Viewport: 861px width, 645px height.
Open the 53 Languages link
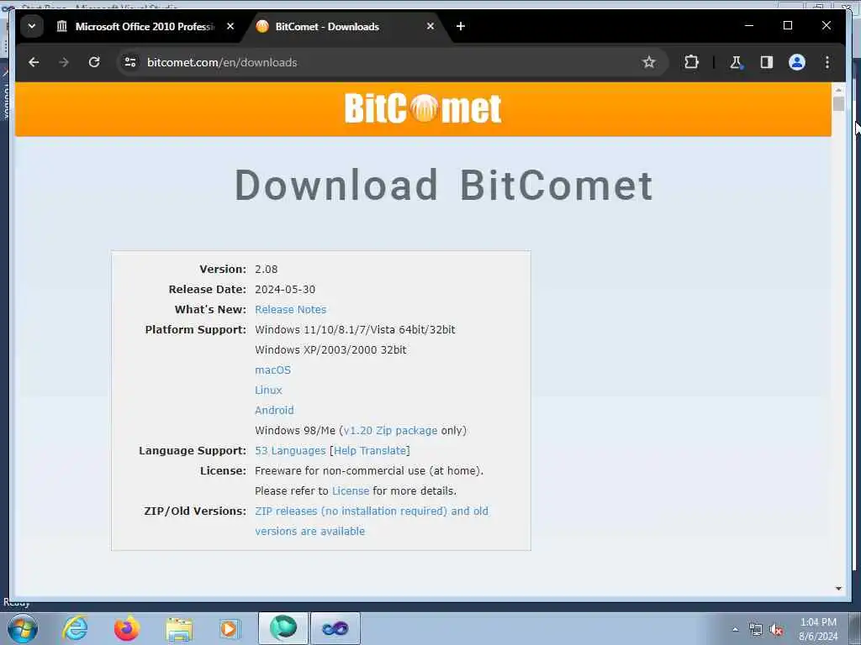tap(290, 451)
